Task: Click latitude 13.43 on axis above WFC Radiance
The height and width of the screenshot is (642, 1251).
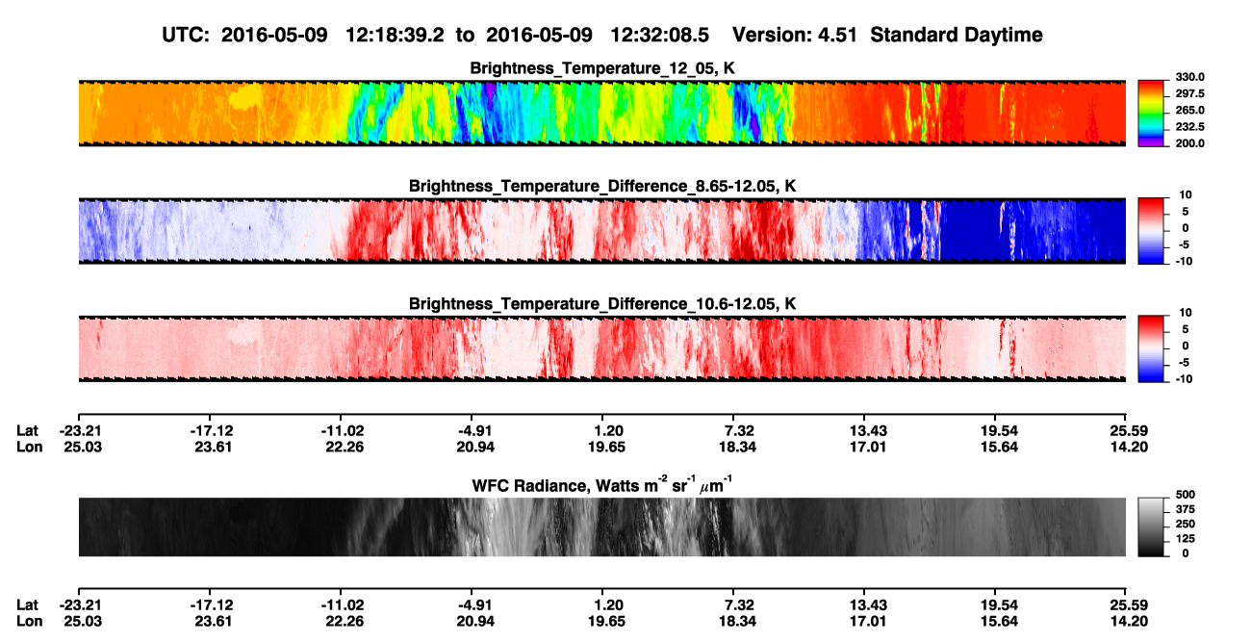Action: [x=871, y=430]
